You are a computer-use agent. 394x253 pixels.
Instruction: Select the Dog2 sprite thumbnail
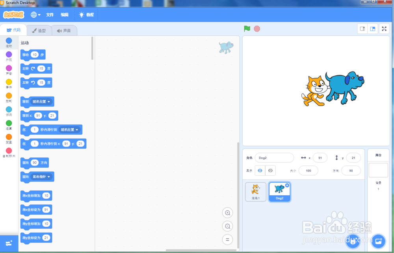(x=279, y=192)
